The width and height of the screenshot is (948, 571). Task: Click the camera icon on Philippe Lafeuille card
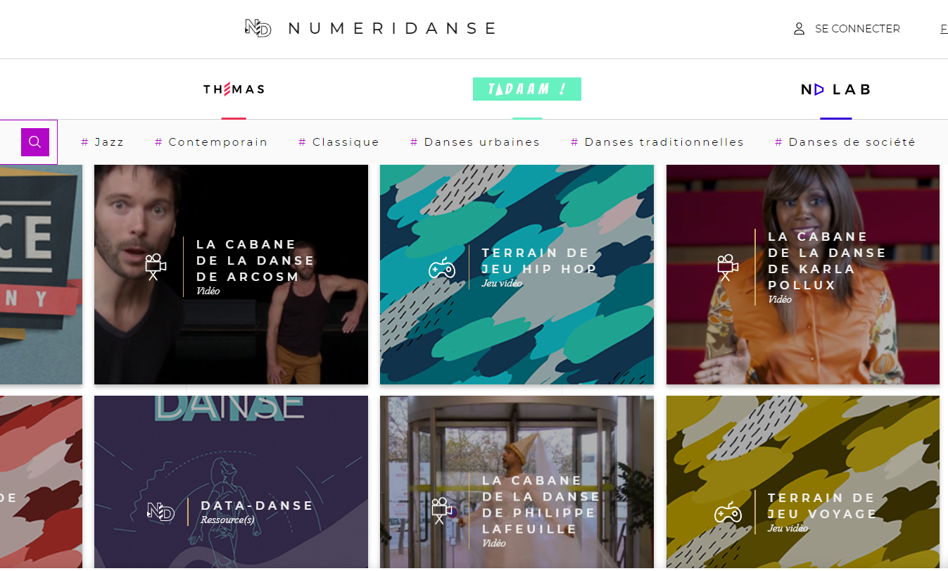click(x=441, y=511)
